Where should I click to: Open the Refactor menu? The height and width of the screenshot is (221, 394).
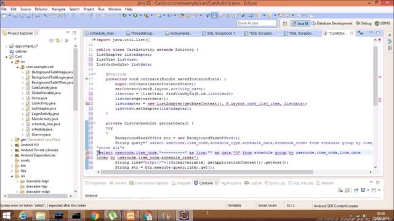pos(41,9)
